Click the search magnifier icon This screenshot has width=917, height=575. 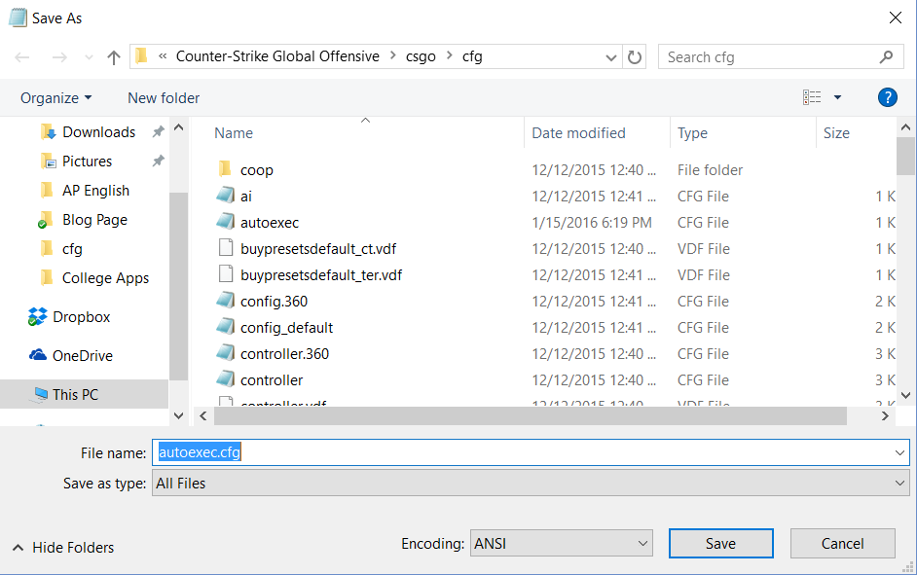(886, 57)
